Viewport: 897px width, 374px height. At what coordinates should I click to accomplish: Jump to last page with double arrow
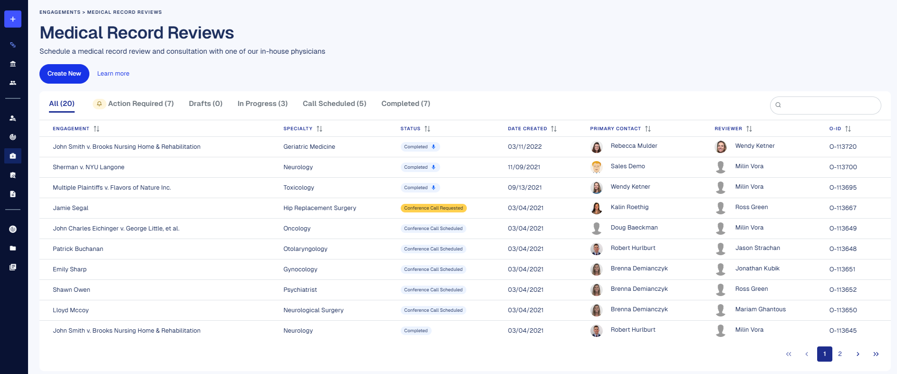coord(876,354)
